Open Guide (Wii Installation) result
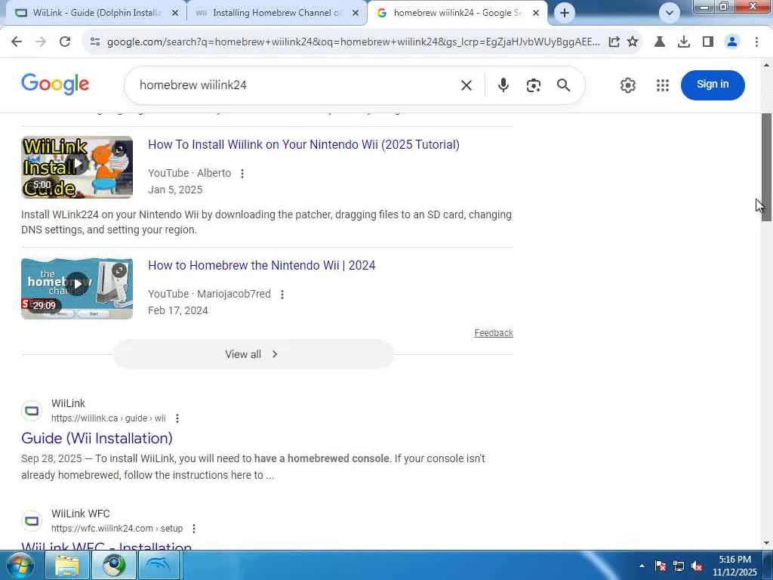 [x=97, y=438]
